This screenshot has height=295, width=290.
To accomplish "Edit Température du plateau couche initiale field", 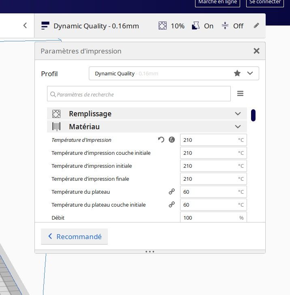I will tap(213, 205).
